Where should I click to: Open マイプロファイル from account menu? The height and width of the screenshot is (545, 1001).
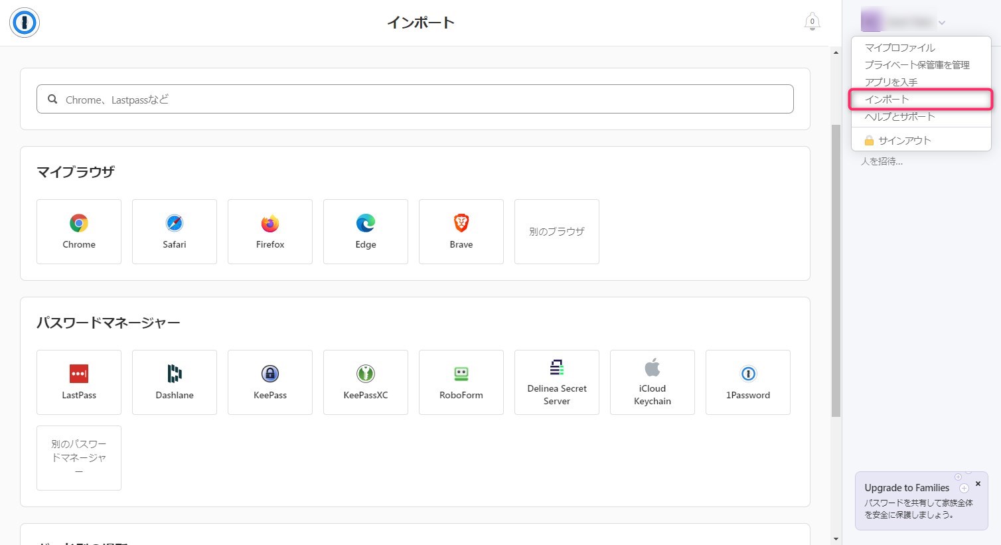899,48
